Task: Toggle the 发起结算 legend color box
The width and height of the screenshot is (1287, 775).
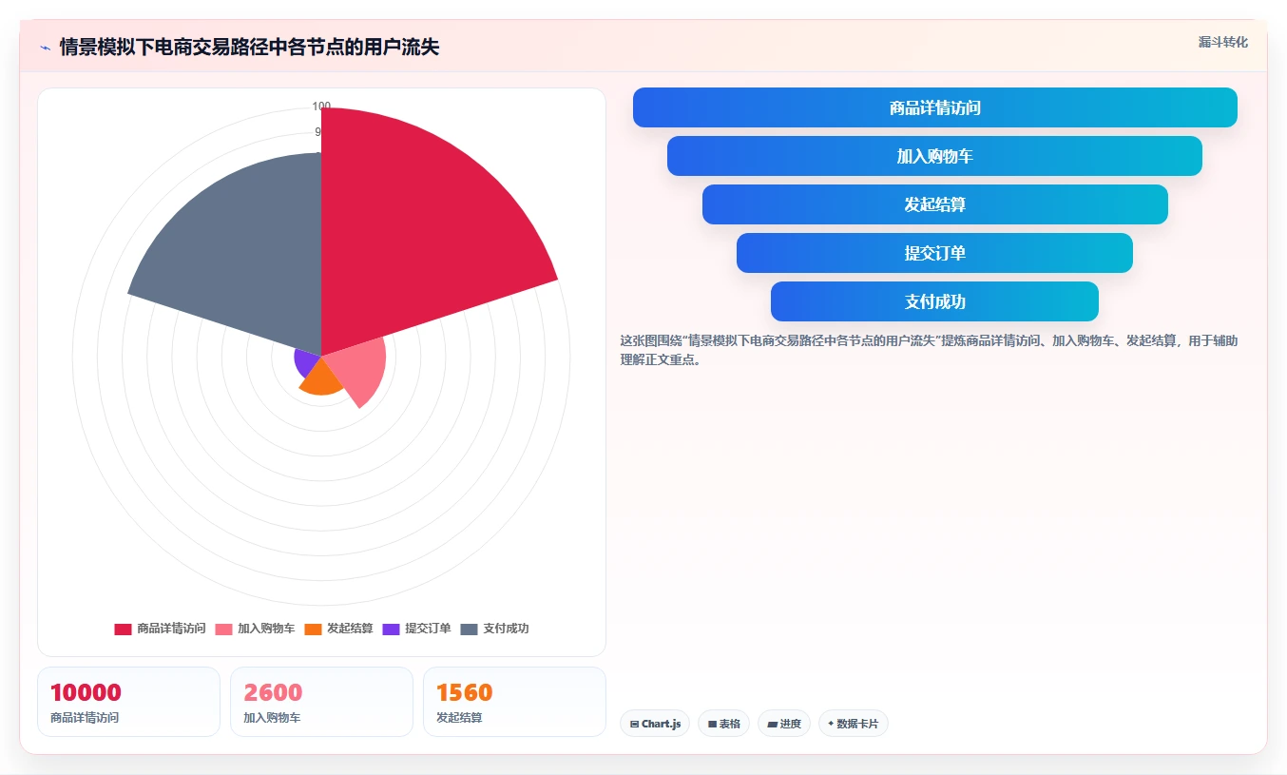Action: coord(313,630)
